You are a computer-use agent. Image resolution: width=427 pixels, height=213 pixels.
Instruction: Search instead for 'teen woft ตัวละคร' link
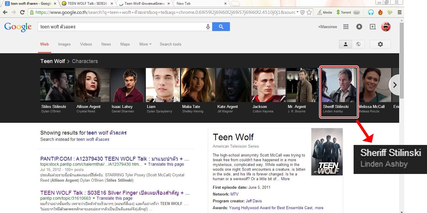pos(93,139)
